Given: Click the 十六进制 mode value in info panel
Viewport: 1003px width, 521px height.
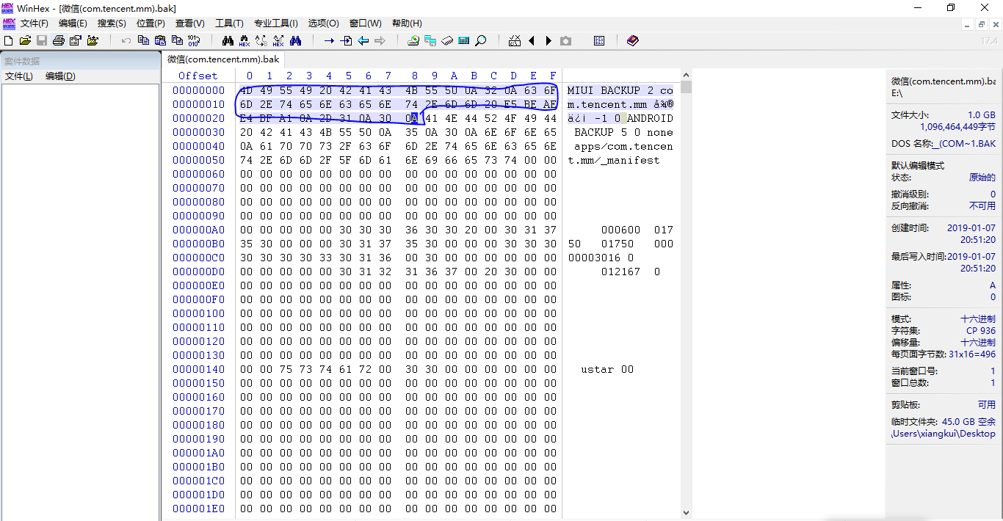Looking at the screenshot, I should pyautogui.click(x=978, y=319).
